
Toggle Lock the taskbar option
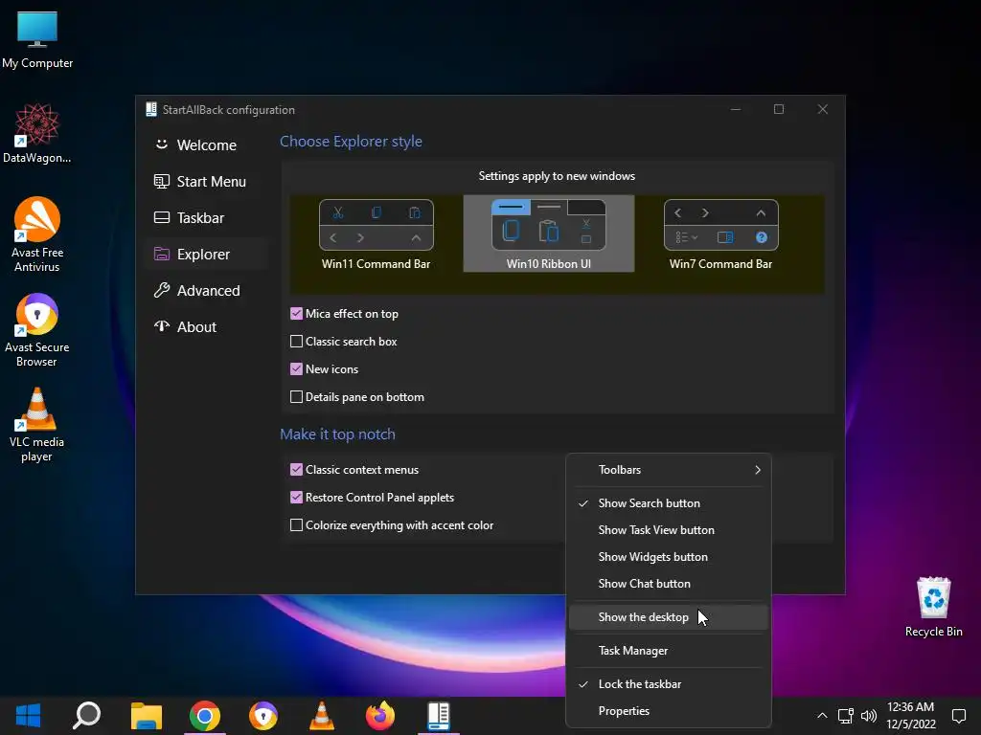668,683
